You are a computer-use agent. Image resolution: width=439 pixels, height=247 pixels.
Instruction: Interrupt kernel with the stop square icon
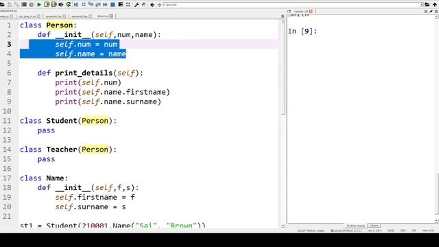click(426, 12)
